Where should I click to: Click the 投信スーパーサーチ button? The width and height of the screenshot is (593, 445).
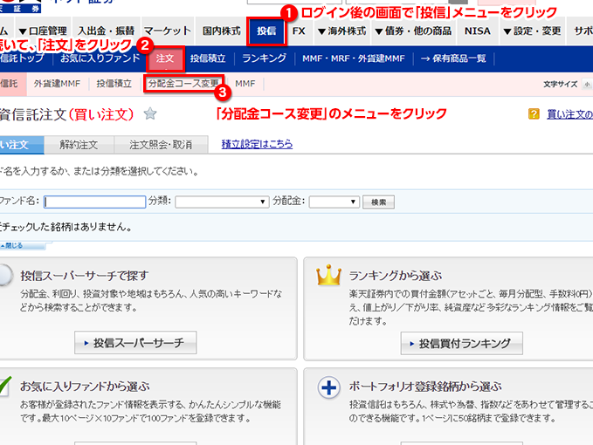[x=135, y=343]
